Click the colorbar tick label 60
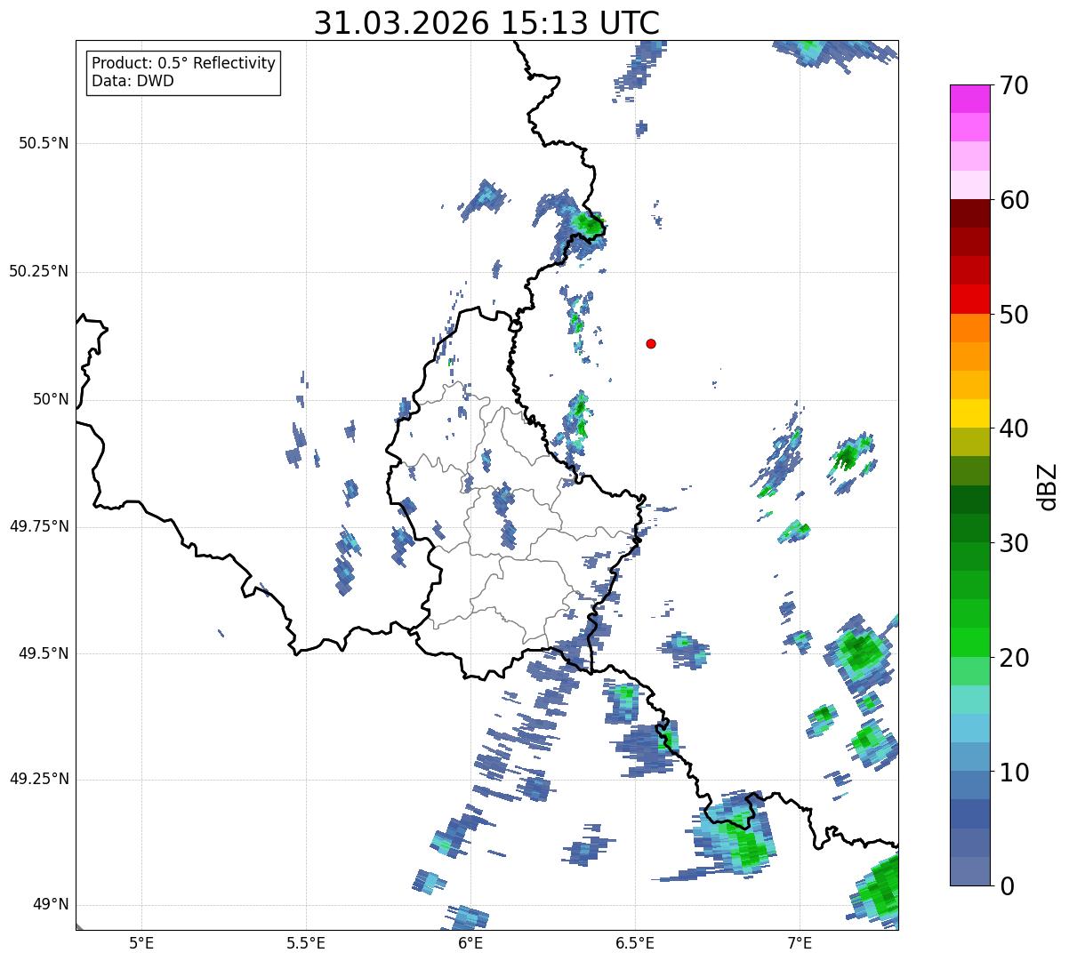The image size is (1069, 961). [1014, 200]
